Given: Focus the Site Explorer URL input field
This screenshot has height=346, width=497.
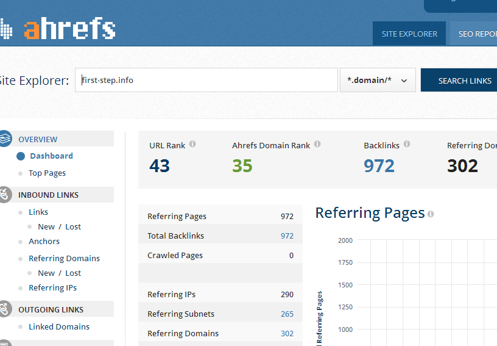Looking at the screenshot, I should [x=206, y=80].
